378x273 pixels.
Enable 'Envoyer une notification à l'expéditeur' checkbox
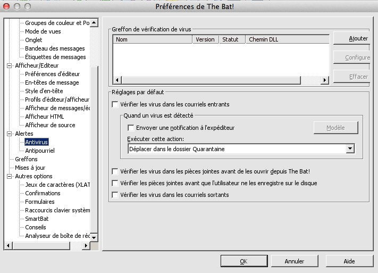tap(131, 128)
